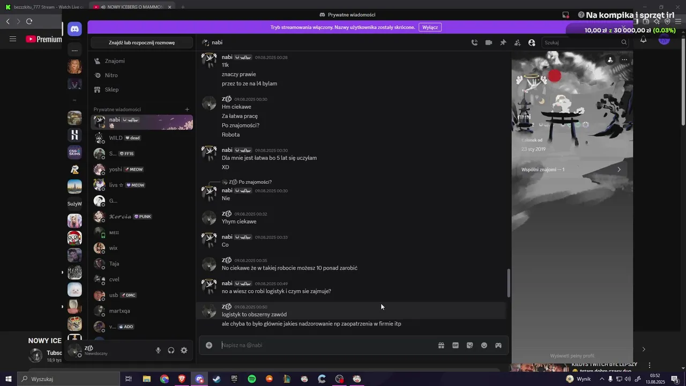Open Steam from the taskbar
The height and width of the screenshot is (386, 686).
click(217, 379)
